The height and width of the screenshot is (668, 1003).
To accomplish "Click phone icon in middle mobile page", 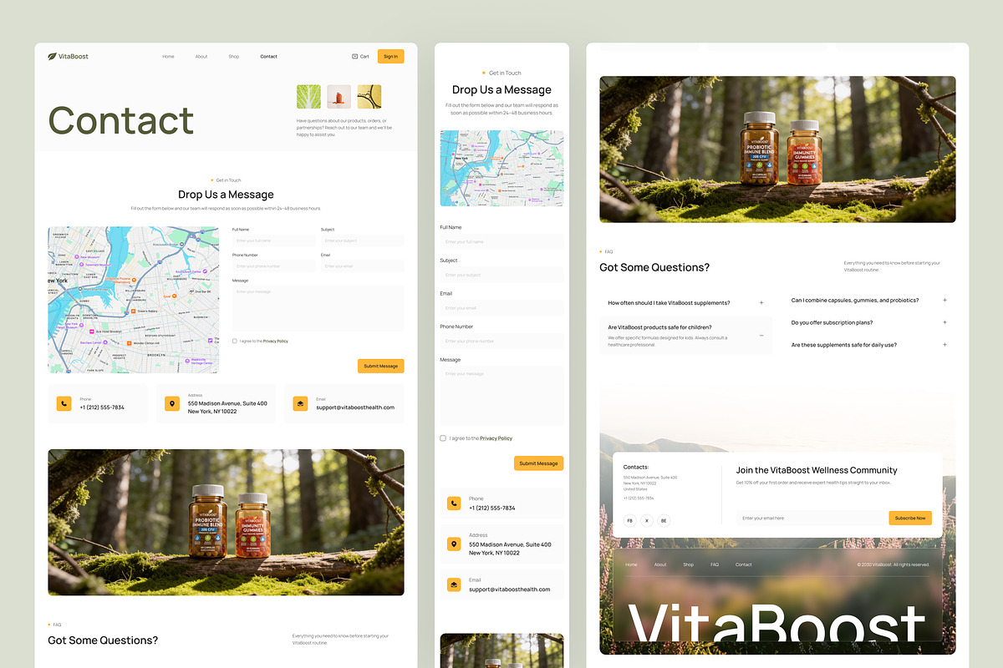I will [x=454, y=504].
